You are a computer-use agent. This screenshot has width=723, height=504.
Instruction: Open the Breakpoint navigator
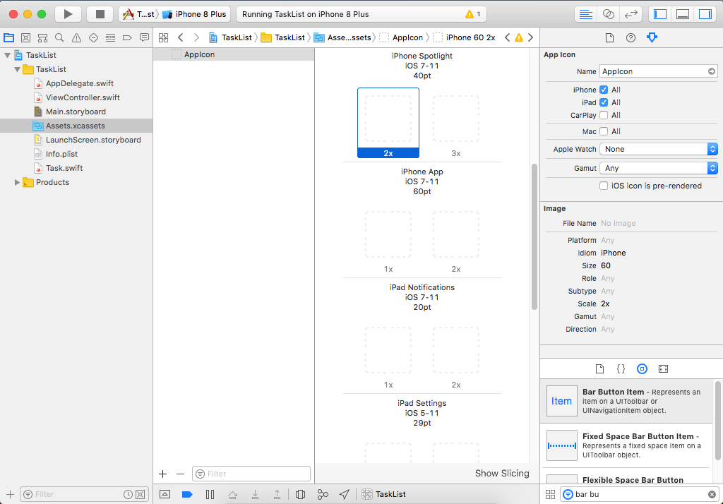128,37
